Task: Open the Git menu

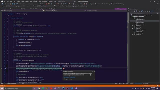Action: point(14,1)
